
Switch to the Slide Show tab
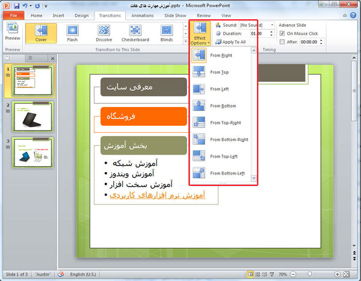[x=175, y=15]
